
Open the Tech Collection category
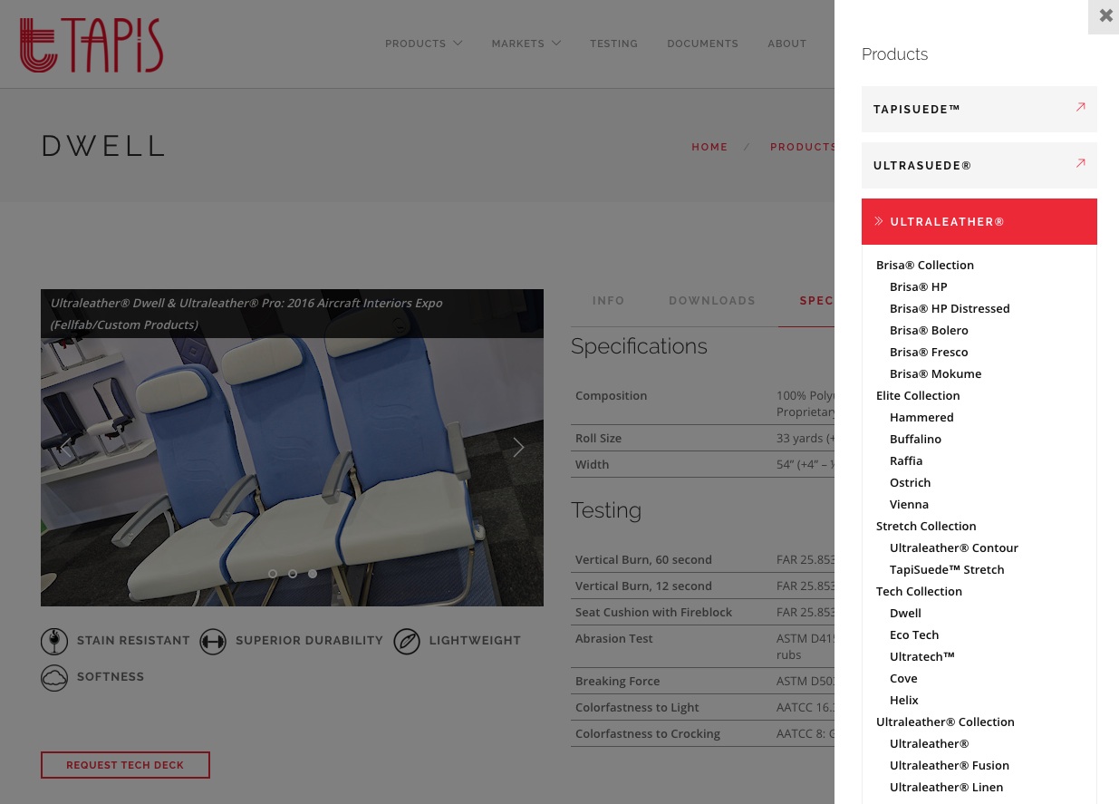919,591
